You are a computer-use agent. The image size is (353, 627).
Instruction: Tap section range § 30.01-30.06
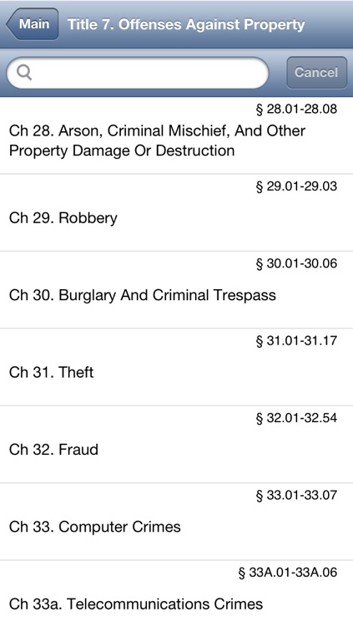coord(296,263)
